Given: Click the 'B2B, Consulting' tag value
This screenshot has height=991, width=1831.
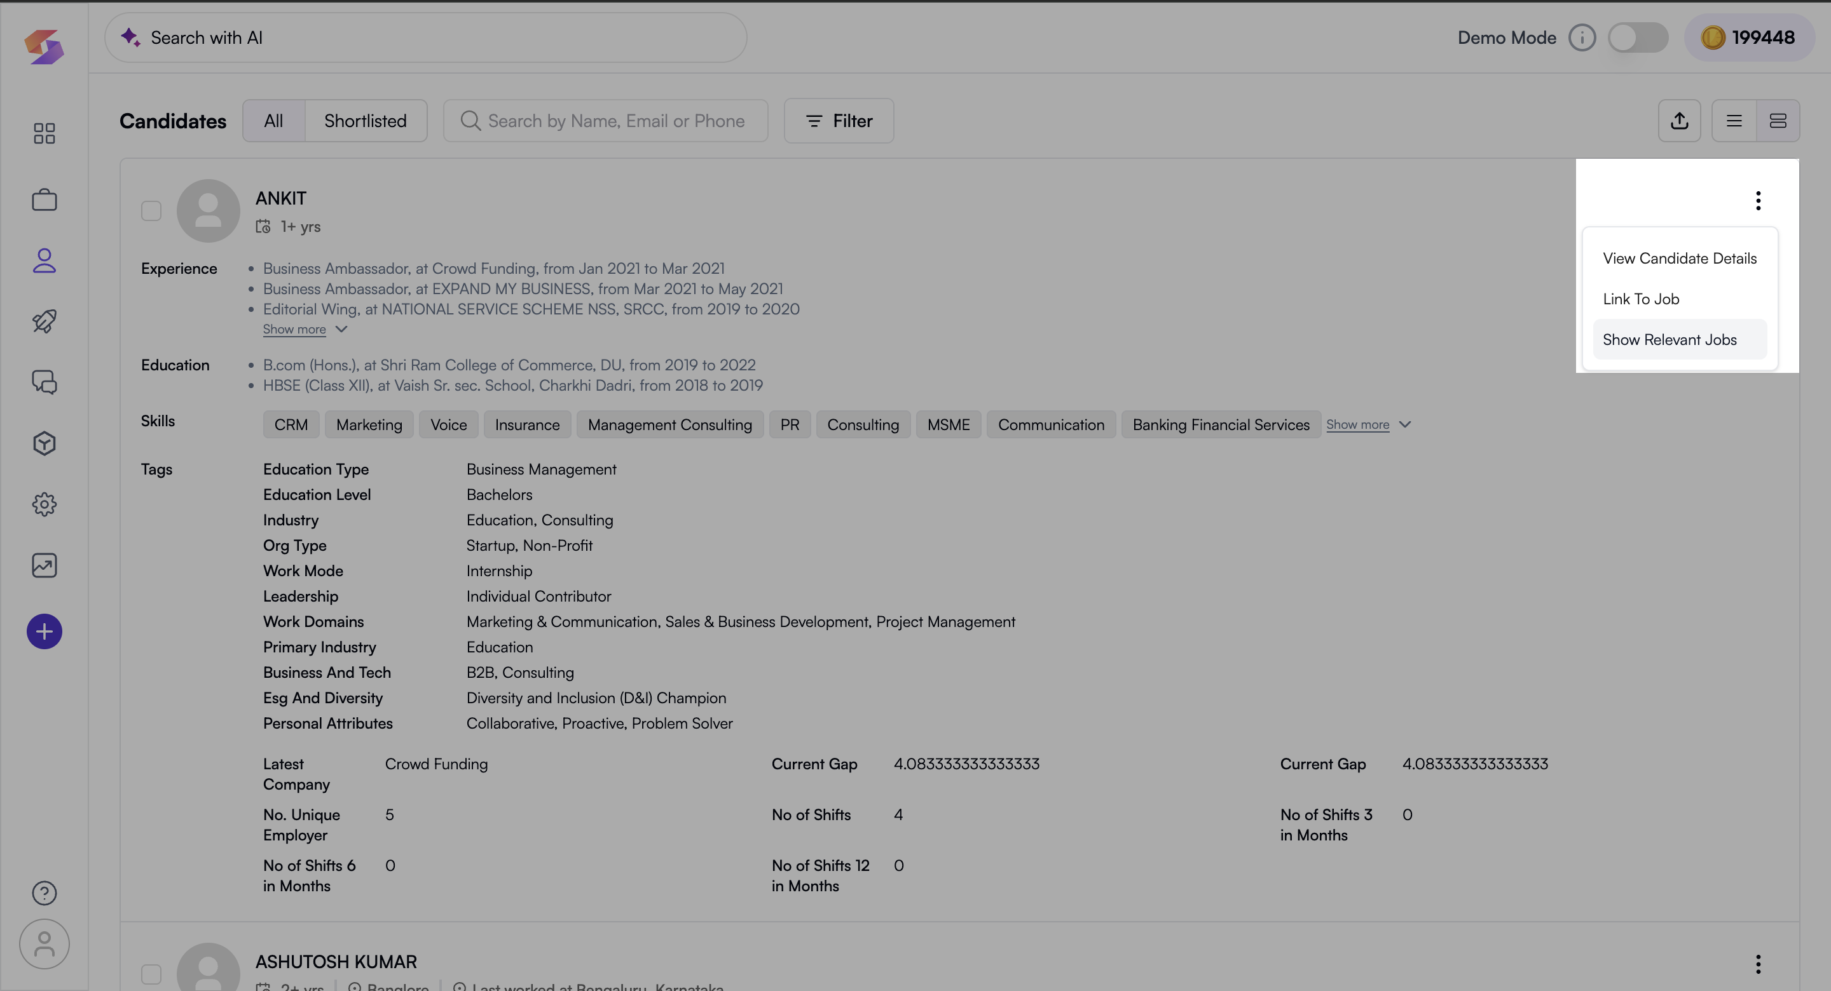Looking at the screenshot, I should [x=519, y=673].
